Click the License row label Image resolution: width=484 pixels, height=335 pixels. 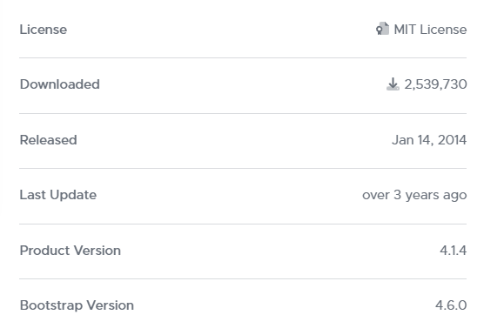(x=44, y=30)
